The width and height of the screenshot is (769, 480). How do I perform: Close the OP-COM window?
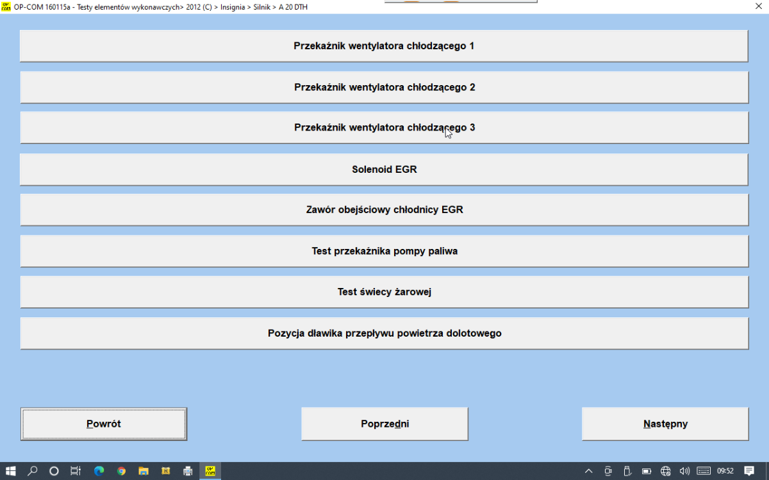[758, 6]
